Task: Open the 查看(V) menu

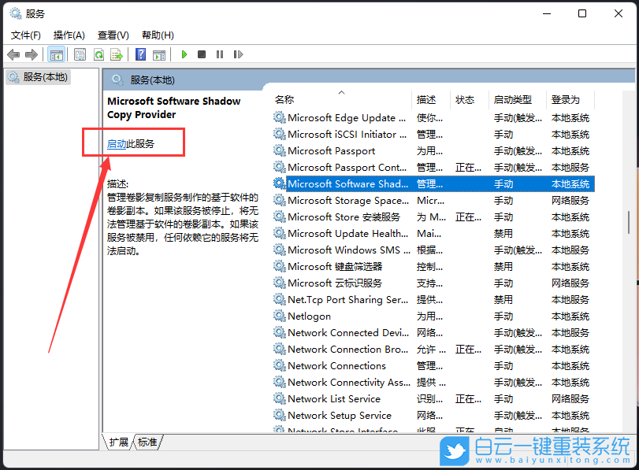Action: point(113,35)
